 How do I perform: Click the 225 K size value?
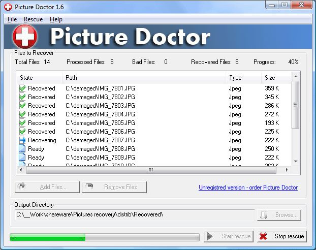click(x=272, y=132)
